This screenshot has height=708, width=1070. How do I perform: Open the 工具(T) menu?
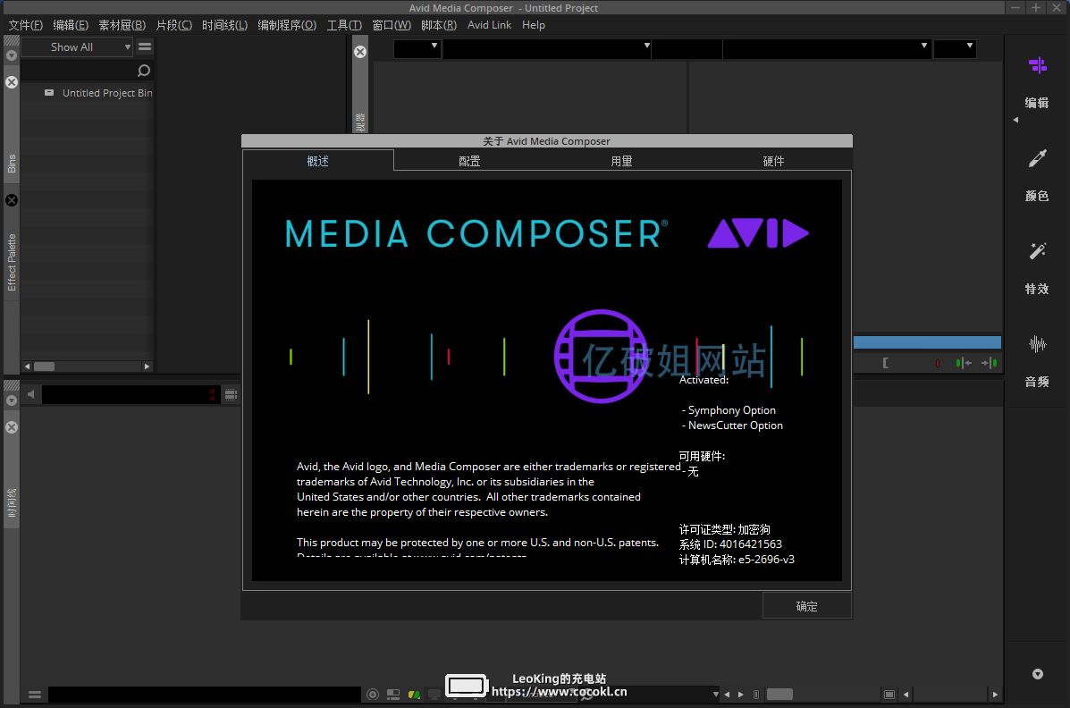[344, 25]
